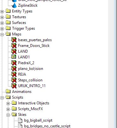Select the Interactive Objects label
117x128 pixels.
34,103
